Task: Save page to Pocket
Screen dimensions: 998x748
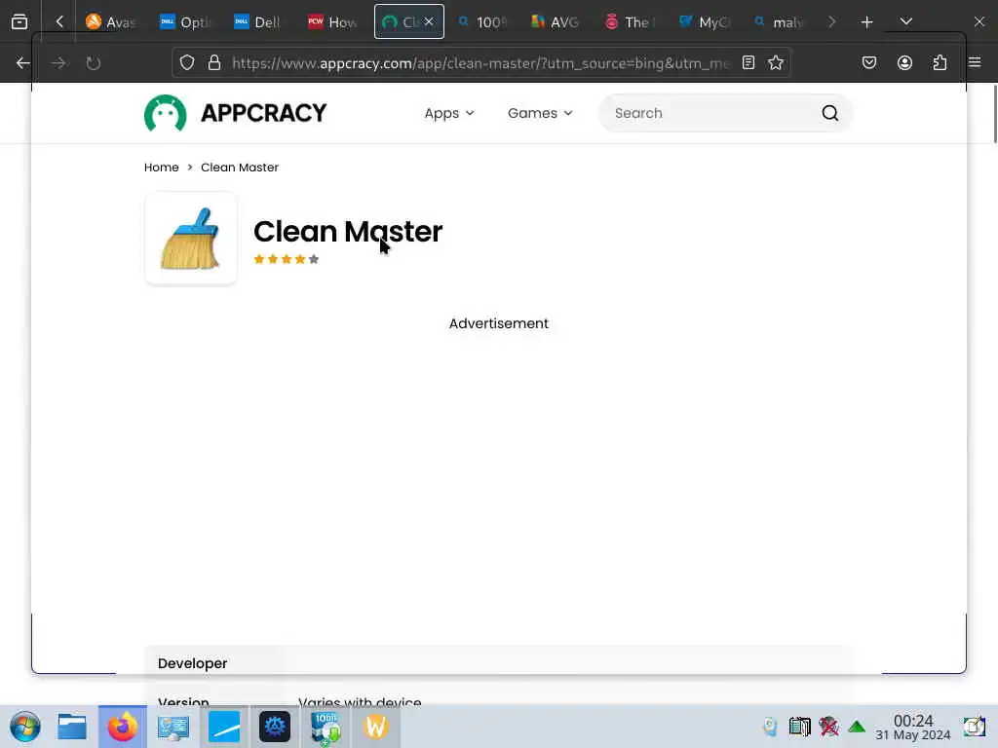Action: [x=869, y=62]
